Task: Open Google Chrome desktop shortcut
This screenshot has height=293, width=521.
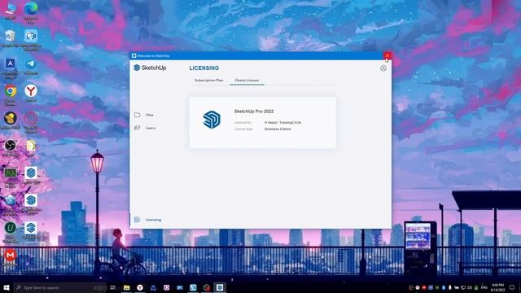Action: (x=10, y=94)
